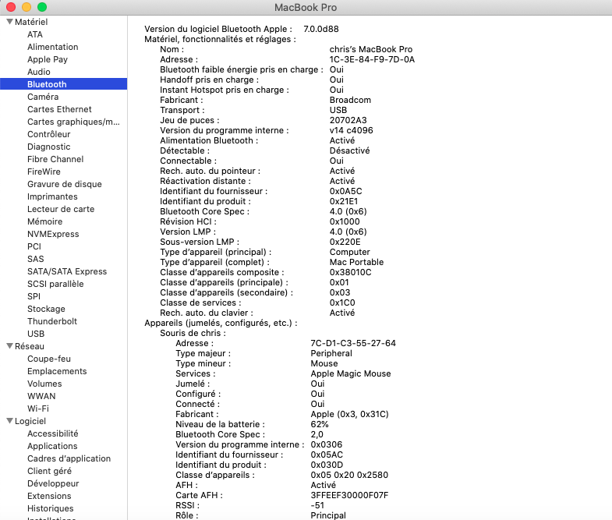Collapse the Matériel section triangle
The height and width of the screenshot is (520, 612).
pos(10,22)
